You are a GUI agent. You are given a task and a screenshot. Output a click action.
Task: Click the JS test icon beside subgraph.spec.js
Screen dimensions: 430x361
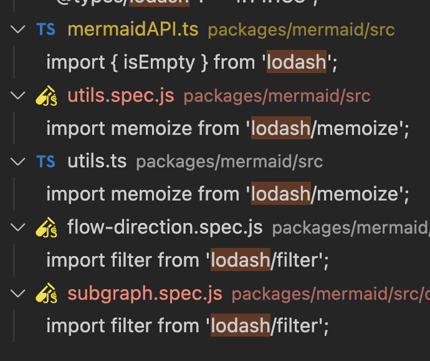point(46,294)
